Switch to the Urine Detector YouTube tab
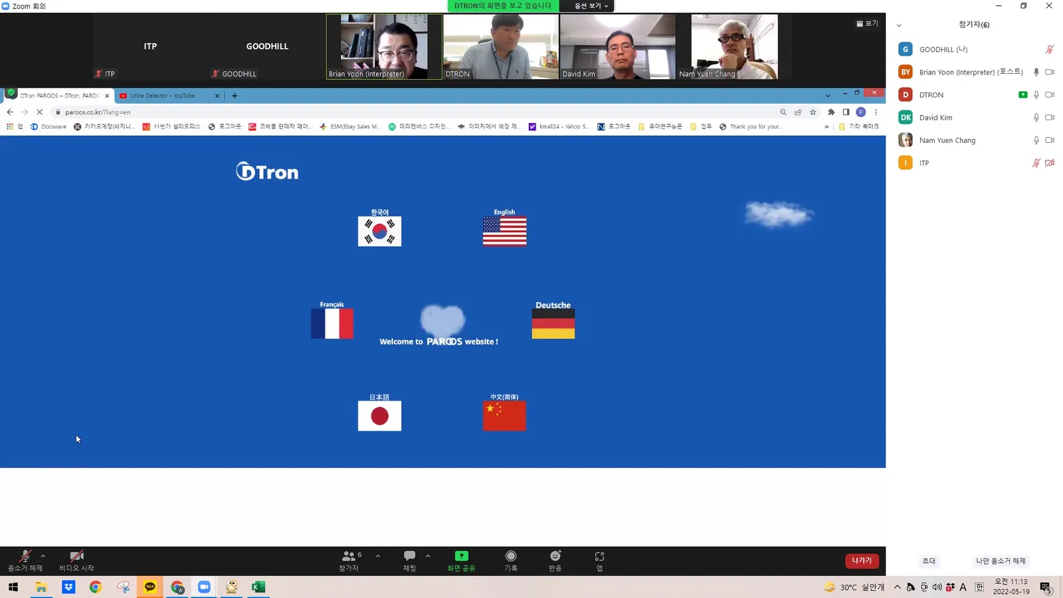 [x=169, y=96]
